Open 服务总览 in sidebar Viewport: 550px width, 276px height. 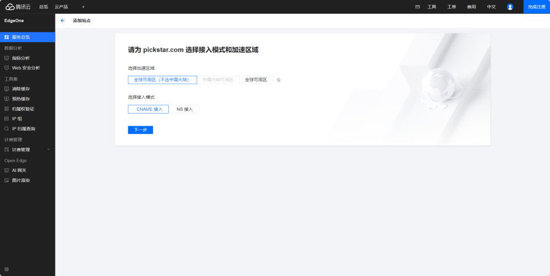pyautogui.click(x=28, y=37)
